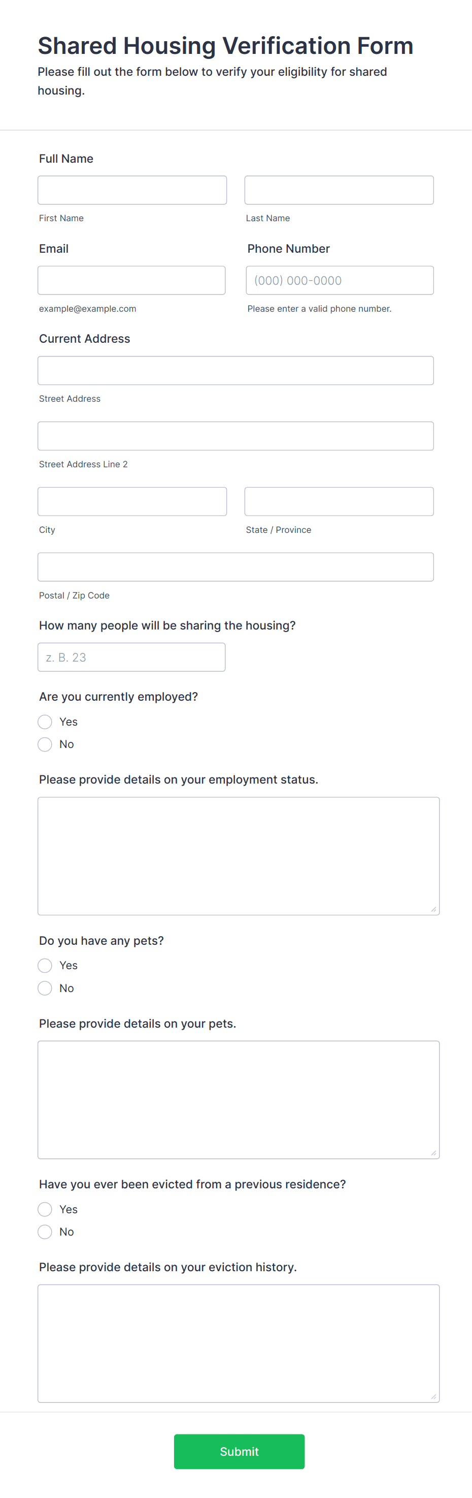This screenshot has height=1498, width=472.
Task: Click the First Name input field
Action: (x=132, y=190)
